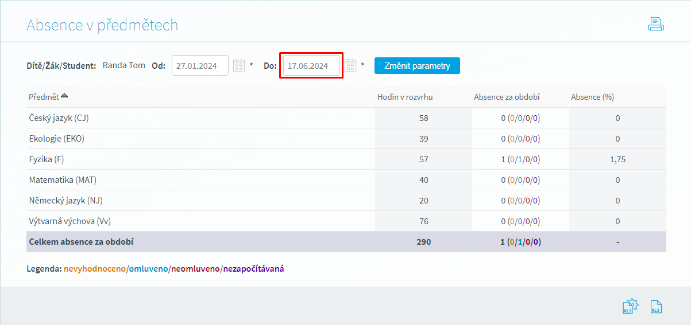Select the Německý jazyk (NJ) row
The width and height of the screenshot is (691, 325).
point(65,201)
